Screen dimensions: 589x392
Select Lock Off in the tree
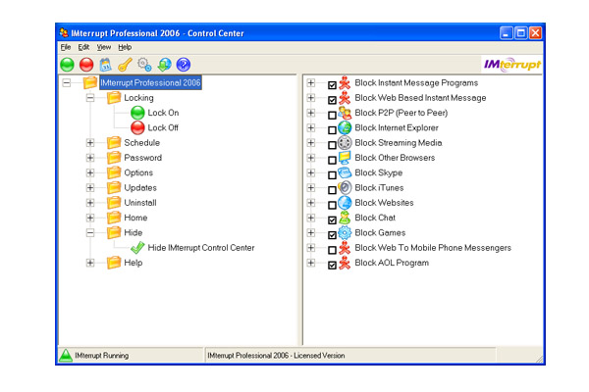(163, 127)
